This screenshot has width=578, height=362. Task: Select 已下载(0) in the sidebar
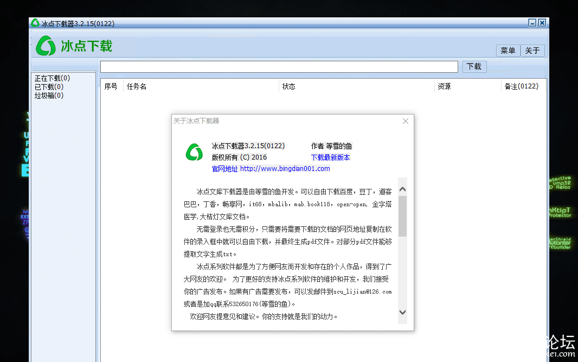click(x=49, y=87)
